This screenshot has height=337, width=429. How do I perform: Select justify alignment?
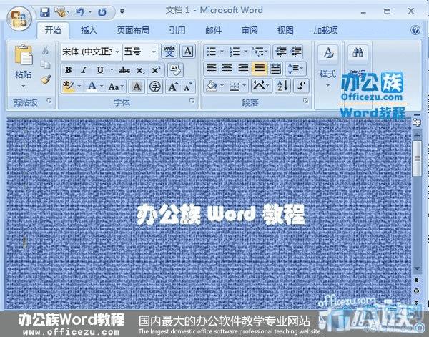pos(259,69)
